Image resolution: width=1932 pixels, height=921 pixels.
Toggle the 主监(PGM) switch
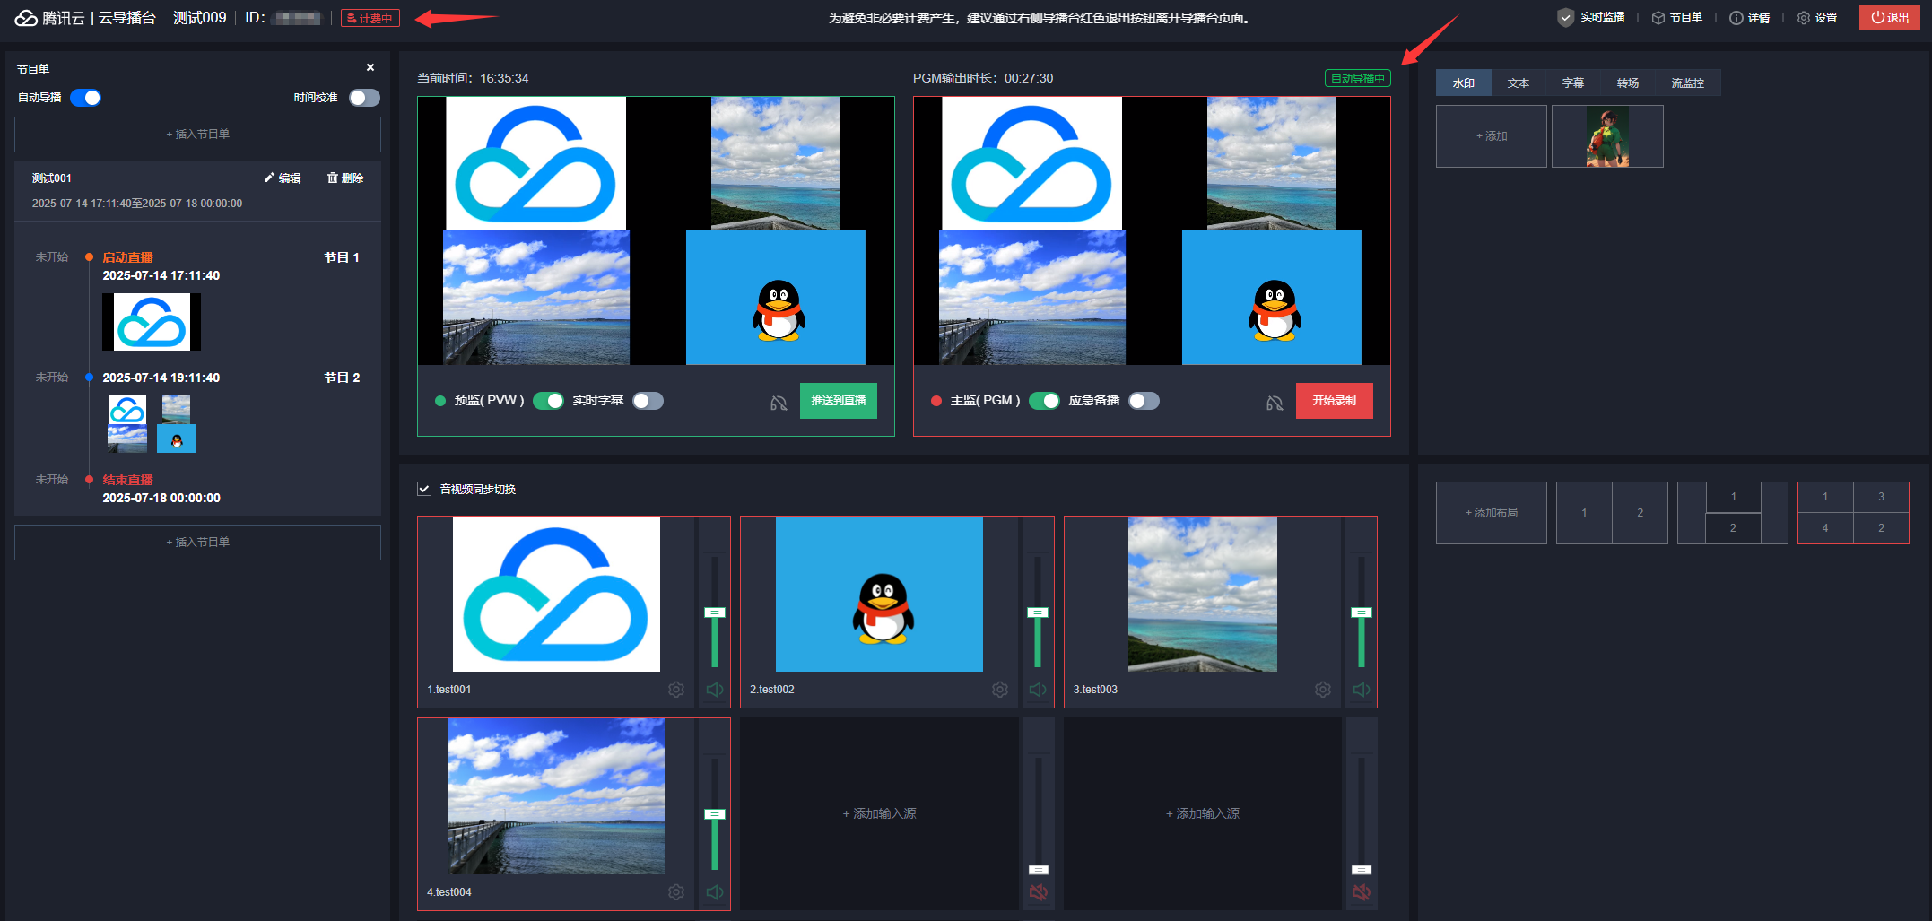[x=1044, y=401]
